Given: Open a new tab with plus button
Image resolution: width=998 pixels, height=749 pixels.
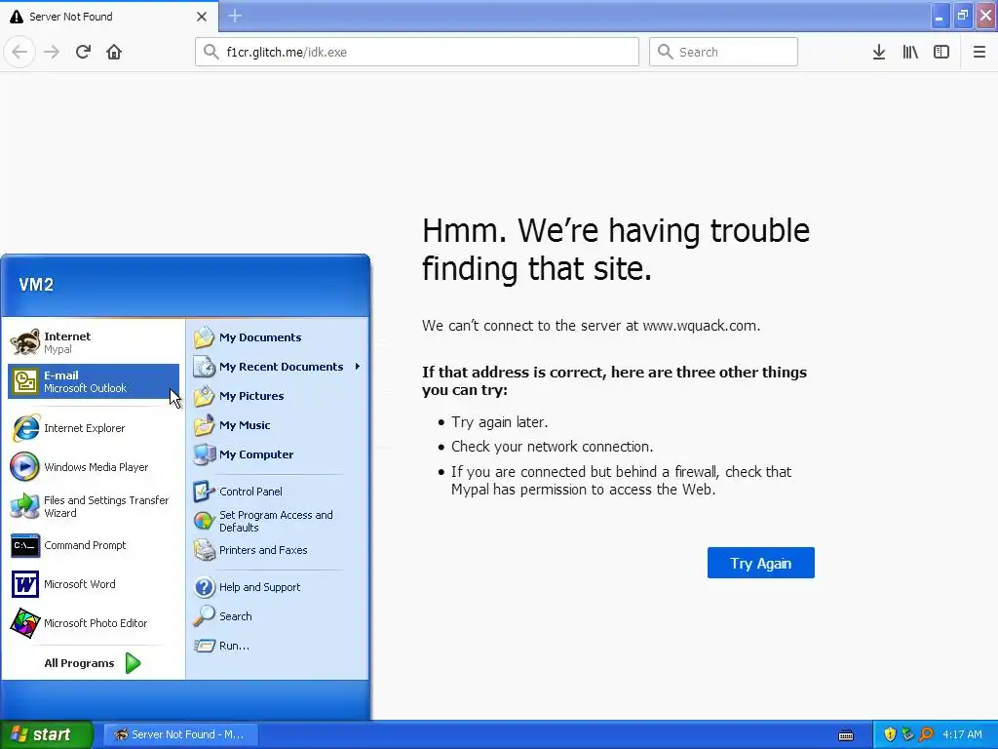Looking at the screenshot, I should [x=235, y=16].
